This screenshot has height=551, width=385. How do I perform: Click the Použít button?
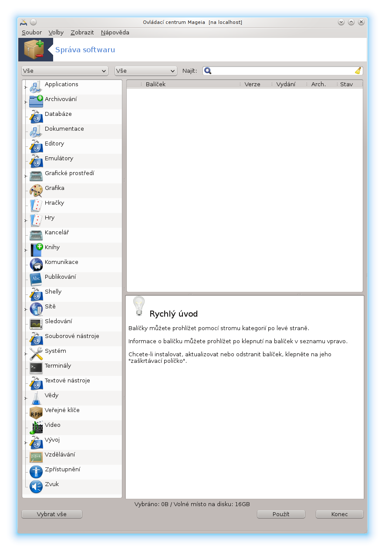click(x=281, y=514)
